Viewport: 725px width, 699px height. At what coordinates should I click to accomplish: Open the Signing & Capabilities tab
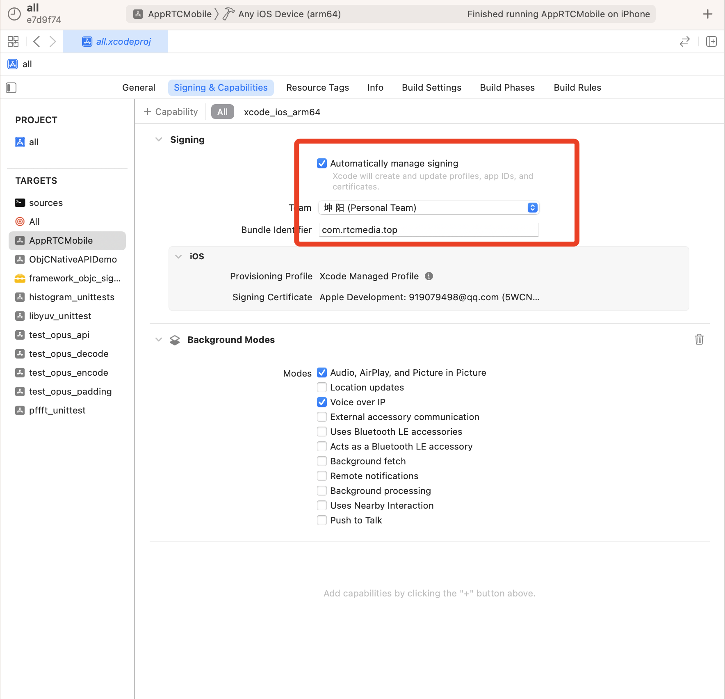click(221, 87)
